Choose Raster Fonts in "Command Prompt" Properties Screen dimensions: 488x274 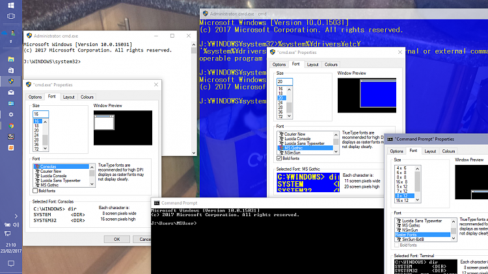[422, 235]
